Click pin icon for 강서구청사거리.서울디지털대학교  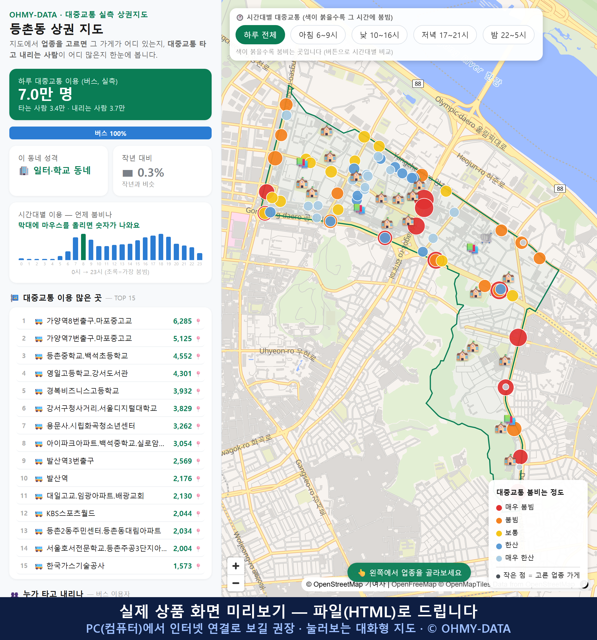point(198,408)
